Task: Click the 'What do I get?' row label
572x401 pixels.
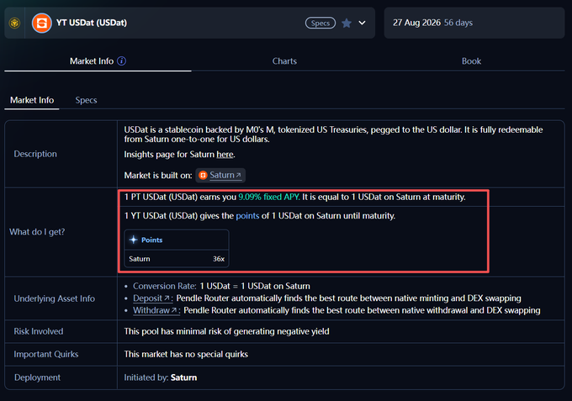Action: pyautogui.click(x=37, y=232)
